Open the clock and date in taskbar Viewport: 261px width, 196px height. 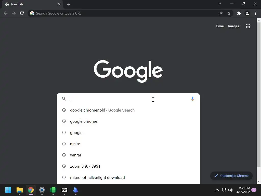243,190
